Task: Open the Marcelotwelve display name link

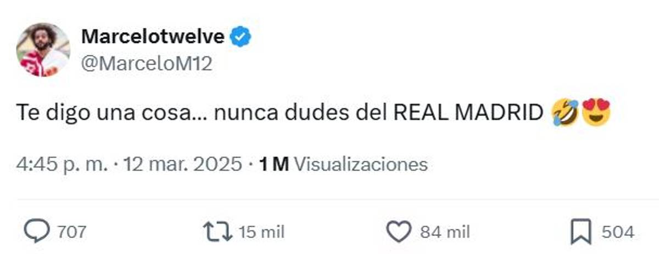Action: [153, 37]
